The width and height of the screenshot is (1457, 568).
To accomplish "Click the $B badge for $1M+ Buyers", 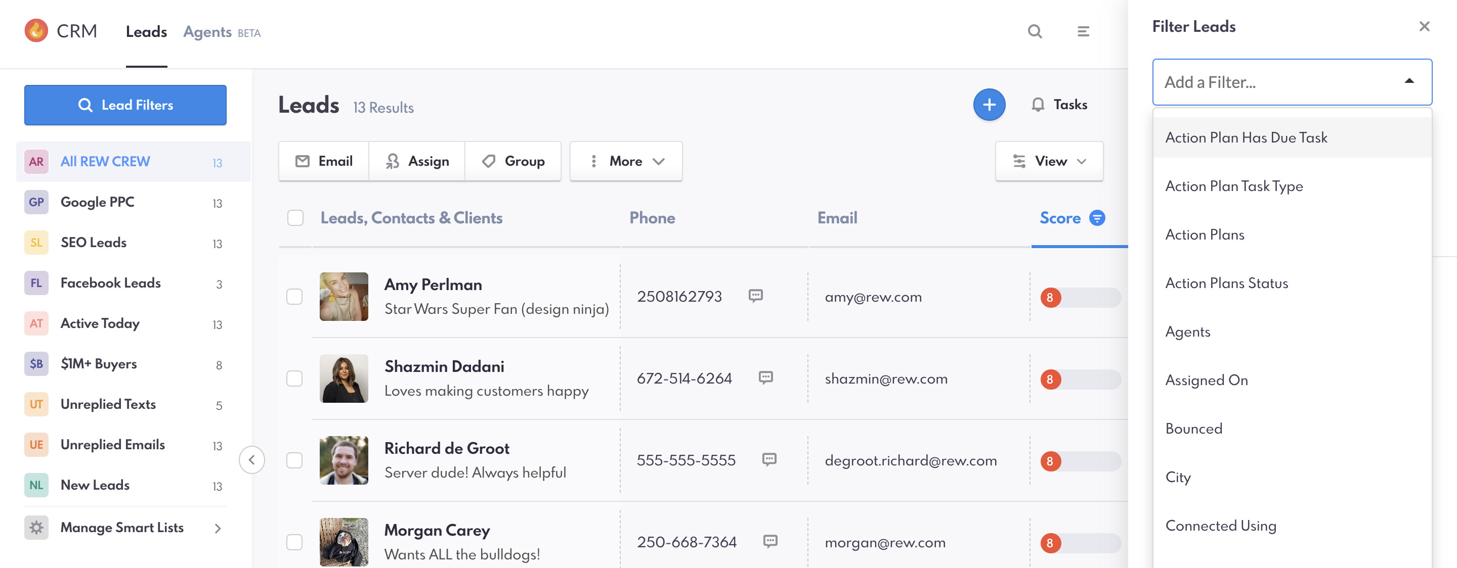I will 36,364.
